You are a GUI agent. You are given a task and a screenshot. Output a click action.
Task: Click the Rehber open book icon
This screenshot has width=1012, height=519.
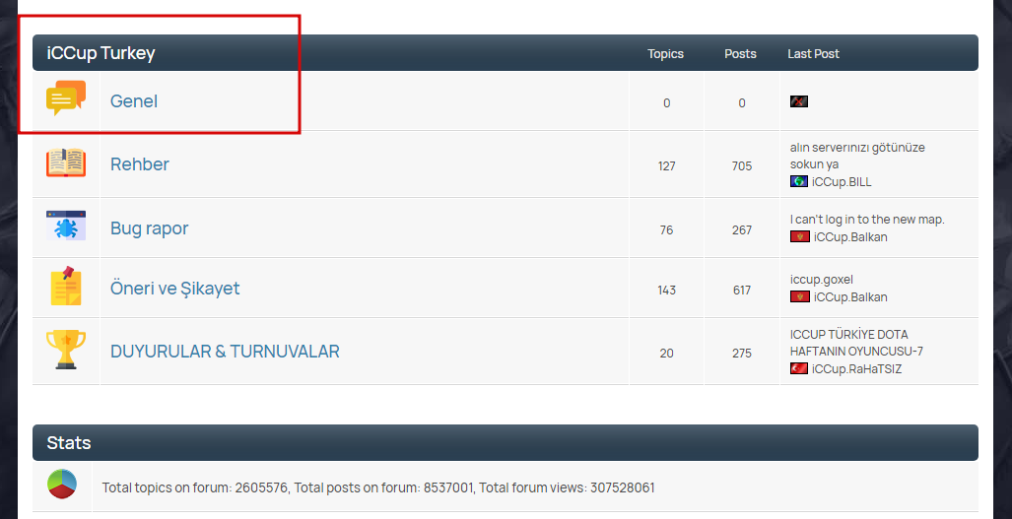[66, 163]
